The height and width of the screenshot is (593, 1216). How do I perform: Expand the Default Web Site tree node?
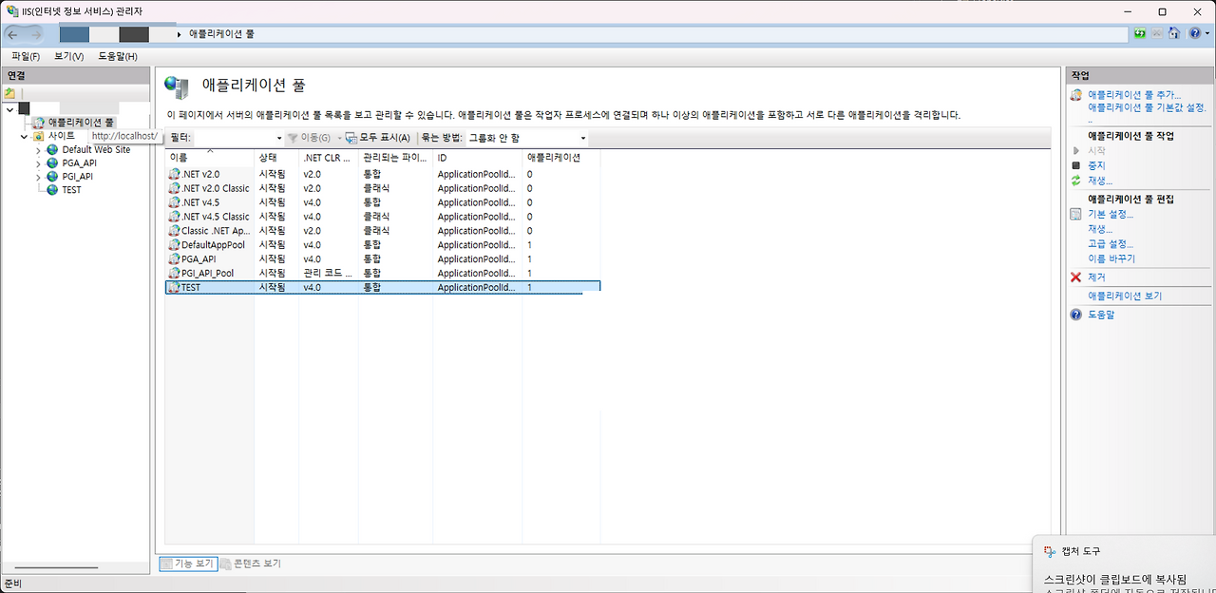[x=40, y=149]
